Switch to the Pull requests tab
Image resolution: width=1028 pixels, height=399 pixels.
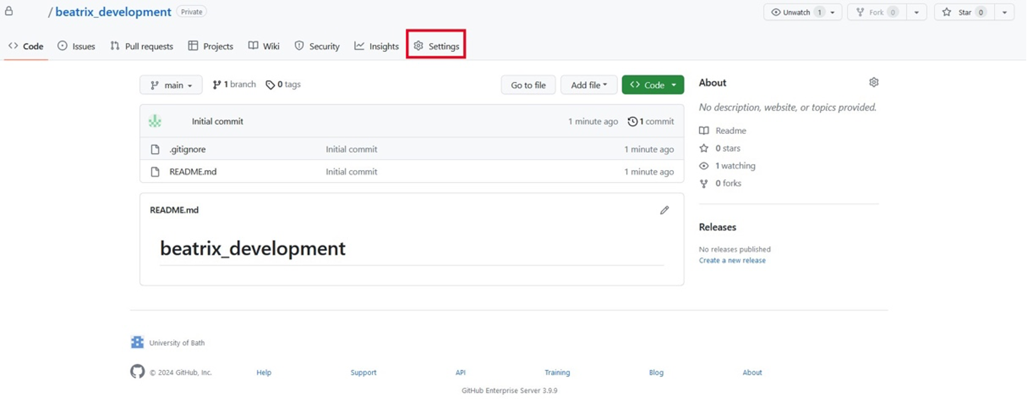[142, 46]
